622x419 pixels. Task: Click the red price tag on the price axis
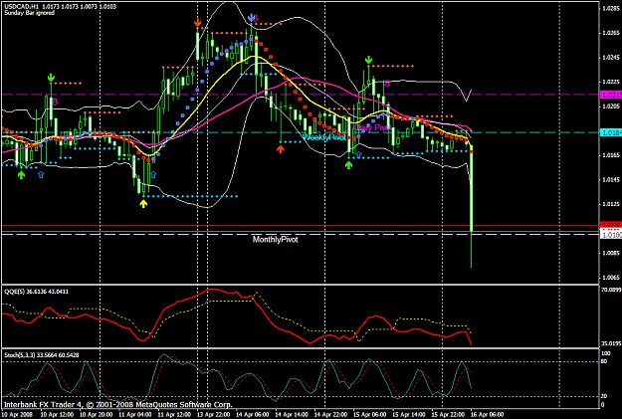[x=611, y=225]
